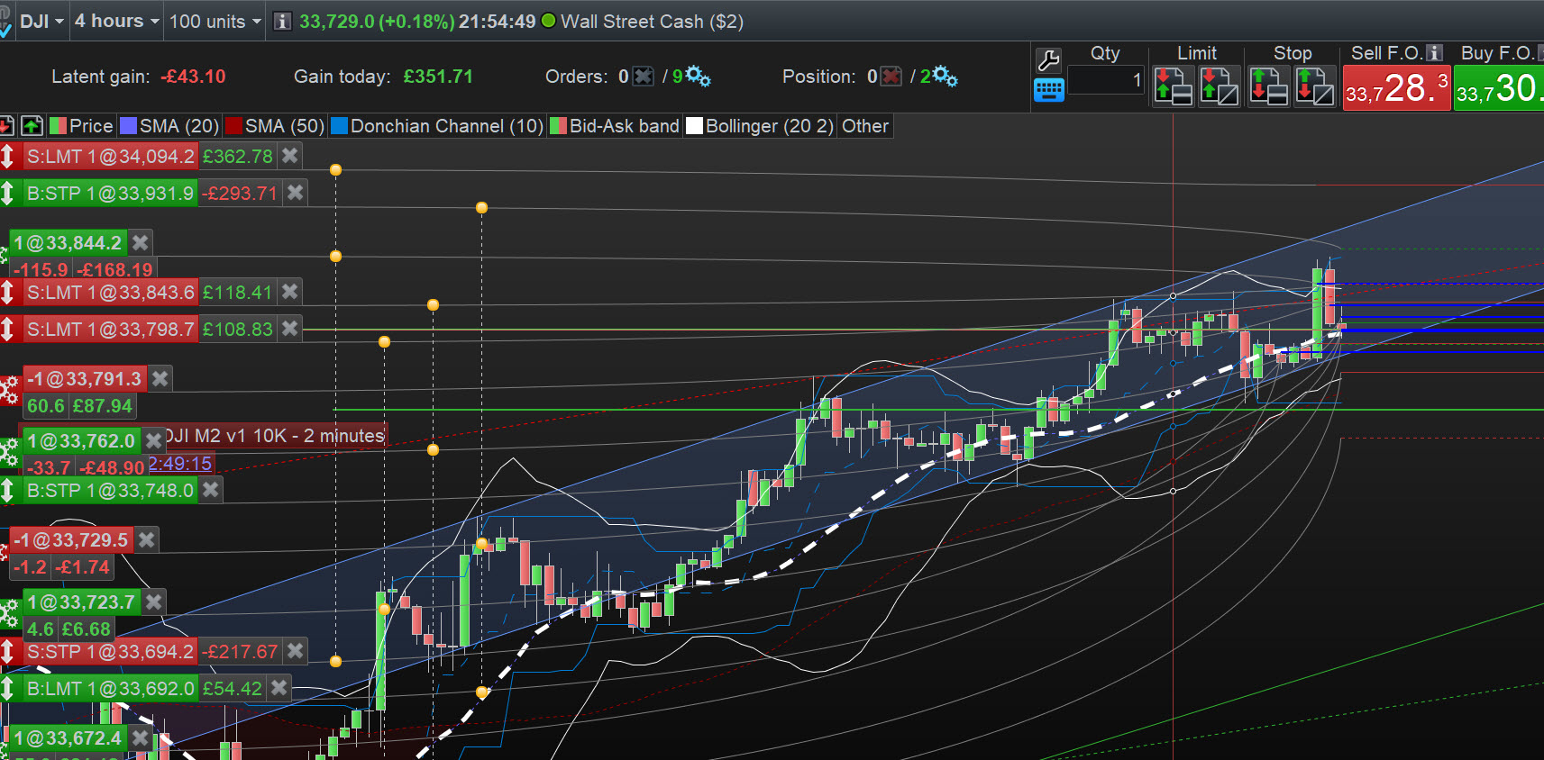The width and height of the screenshot is (1544, 760).
Task: Click the arrows handle on S:LMT 33,843.6 order
Action: click(x=8, y=292)
